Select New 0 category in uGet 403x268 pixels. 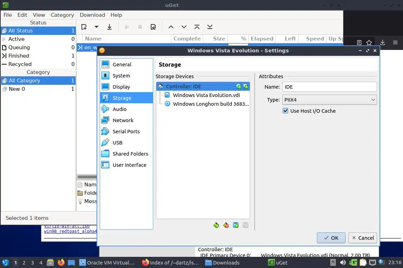(38, 89)
